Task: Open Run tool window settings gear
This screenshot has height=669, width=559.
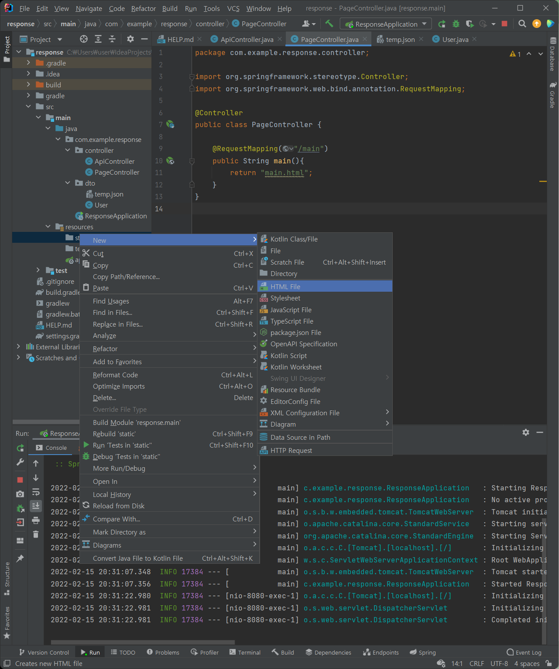Action: pyautogui.click(x=526, y=432)
